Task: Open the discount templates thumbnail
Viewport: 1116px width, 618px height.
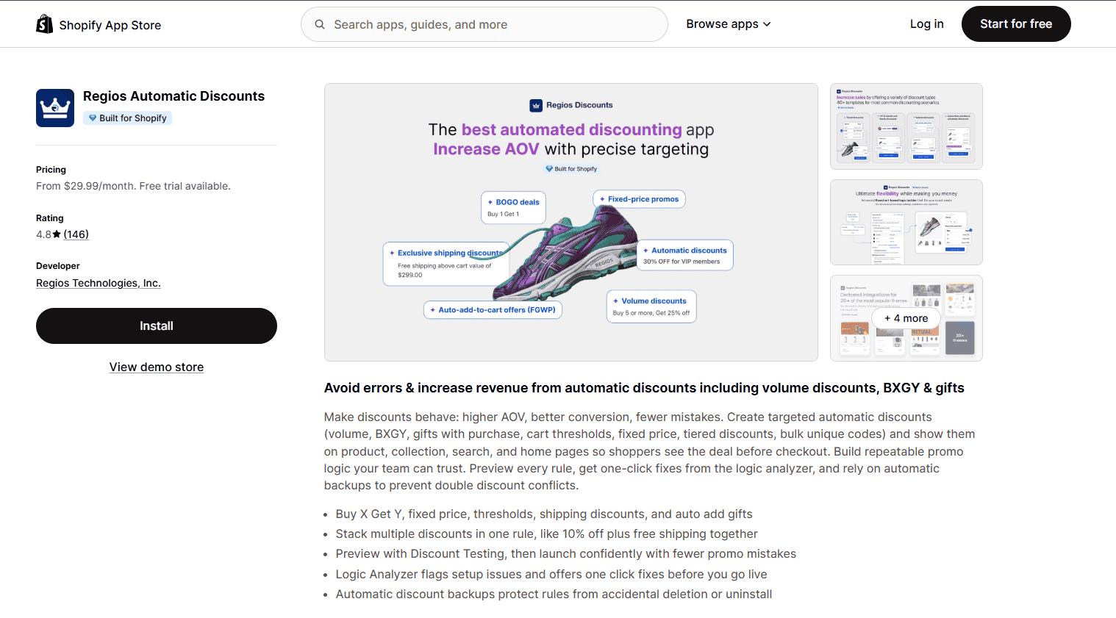Action: 906,126
